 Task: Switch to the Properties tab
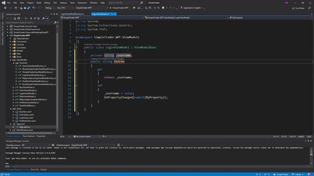[x=41, y=136]
